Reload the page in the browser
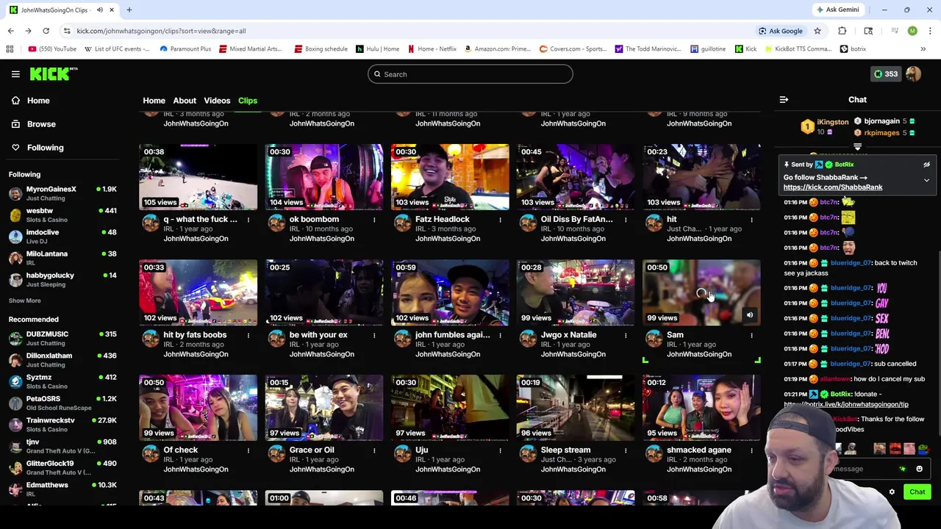The height and width of the screenshot is (529, 941). click(46, 31)
